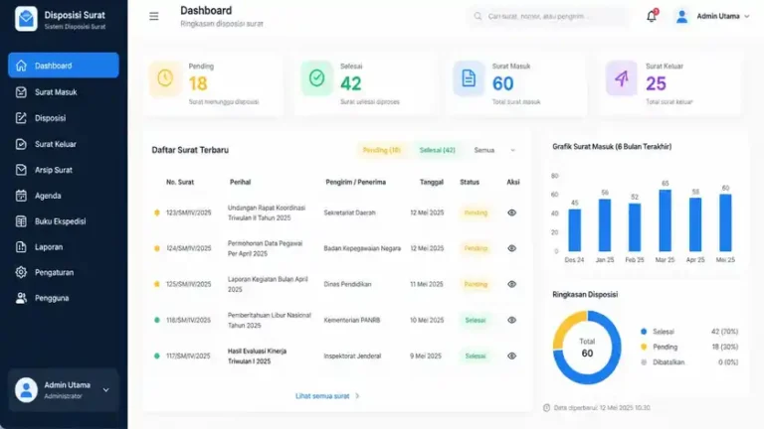Click Pending badge for Dinas Pendidikan row
Viewport: 764px width, 429px height.
476,284
